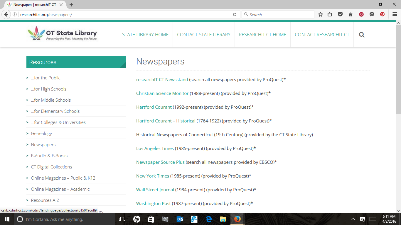Open Online Magazines – Academic link
Viewport: 401px width, 225px height.
[x=60, y=189]
